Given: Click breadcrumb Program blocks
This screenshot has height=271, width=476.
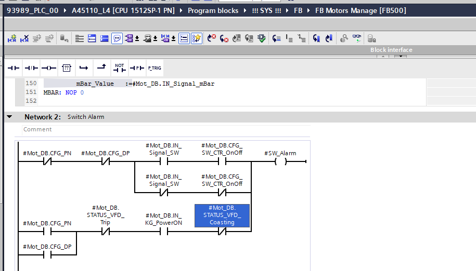Looking at the screenshot, I should coord(213,10).
